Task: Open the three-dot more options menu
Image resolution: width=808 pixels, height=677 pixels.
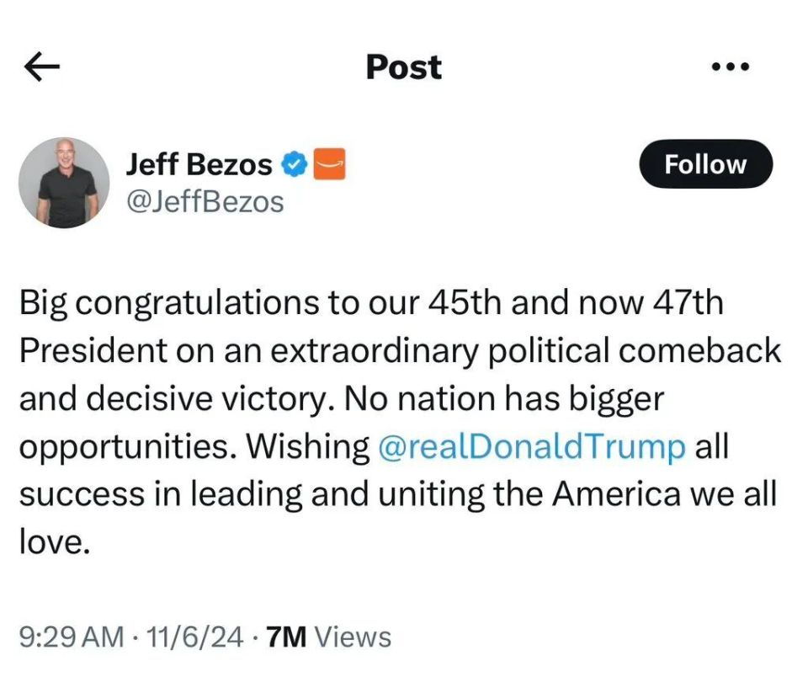Action: click(x=729, y=67)
